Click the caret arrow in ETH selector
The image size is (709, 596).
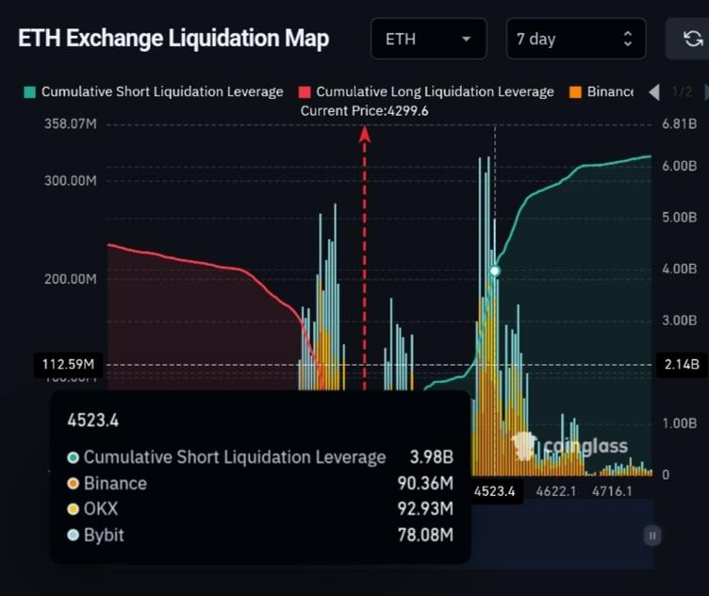(466, 39)
